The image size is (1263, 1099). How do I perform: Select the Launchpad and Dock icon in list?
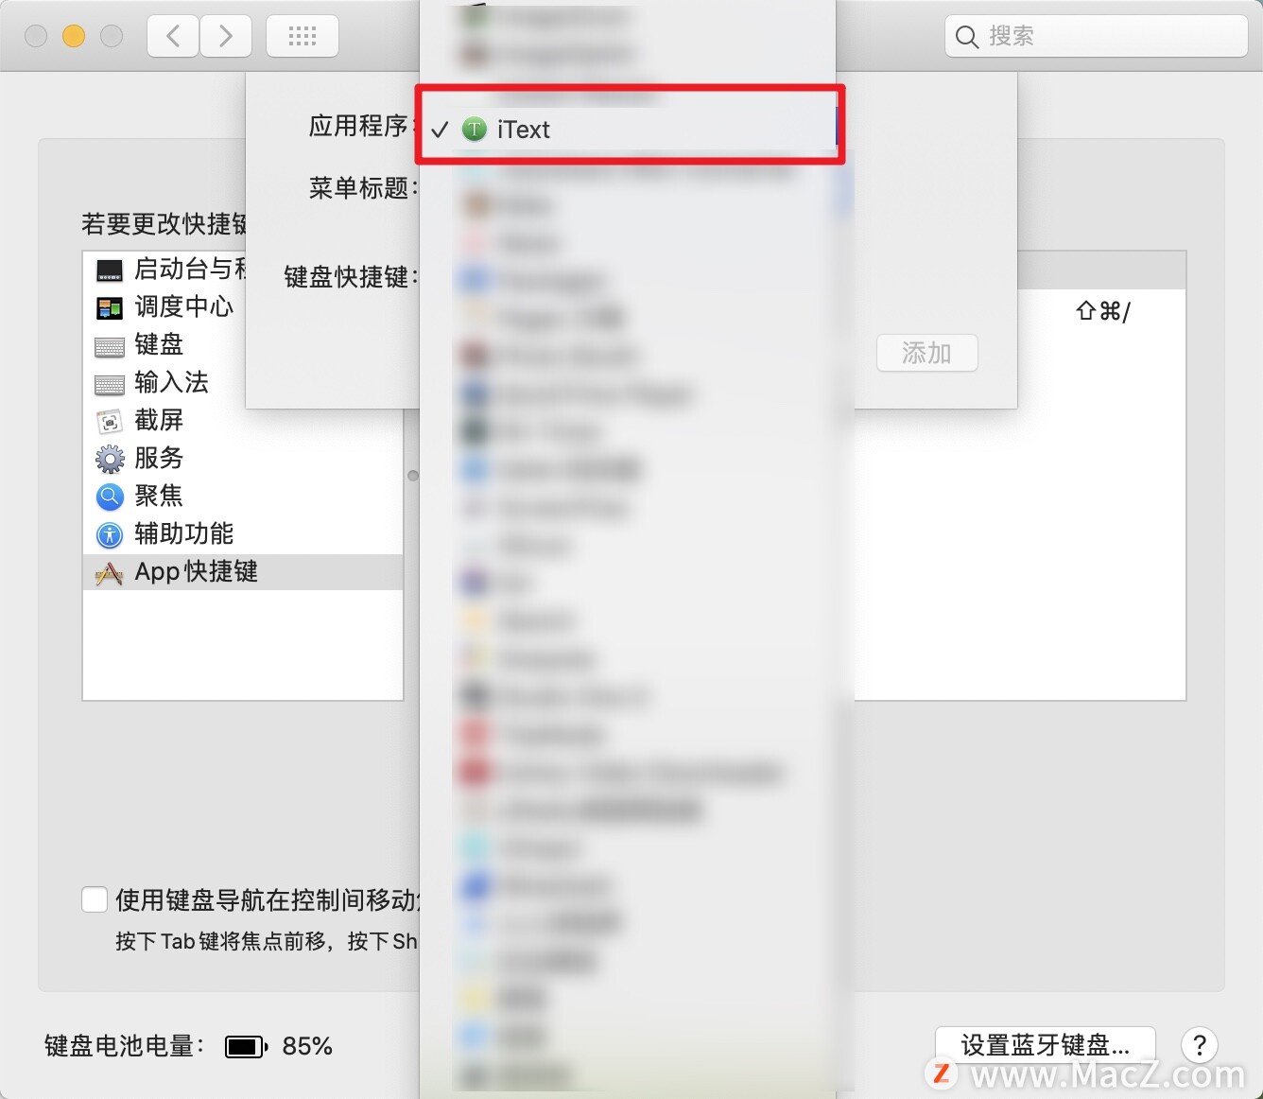110,270
